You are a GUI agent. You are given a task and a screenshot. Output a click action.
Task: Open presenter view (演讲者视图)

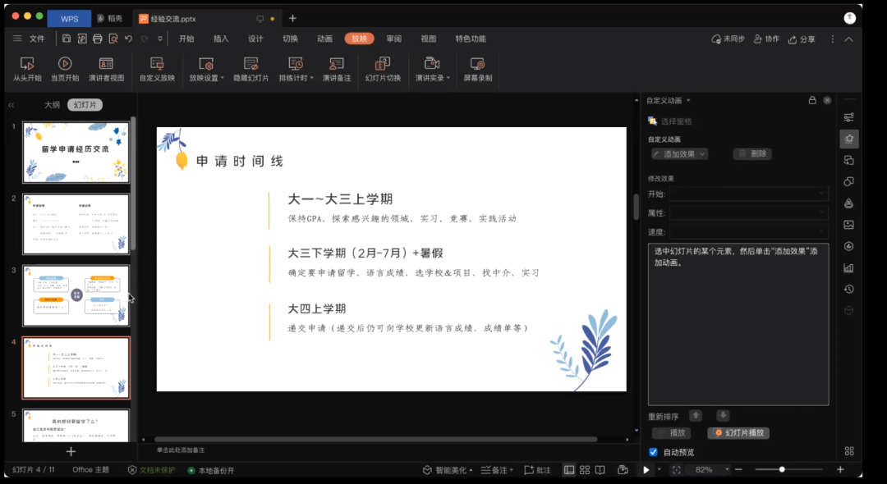pyautogui.click(x=106, y=64)
